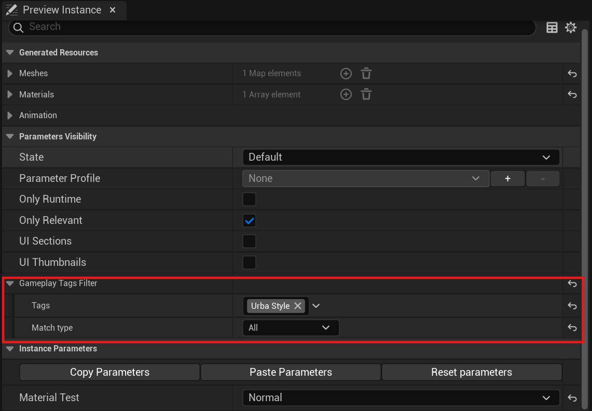Close the Preview Instance tab
This screenshot has width=592, height=411.
click(x=113, y=10)
